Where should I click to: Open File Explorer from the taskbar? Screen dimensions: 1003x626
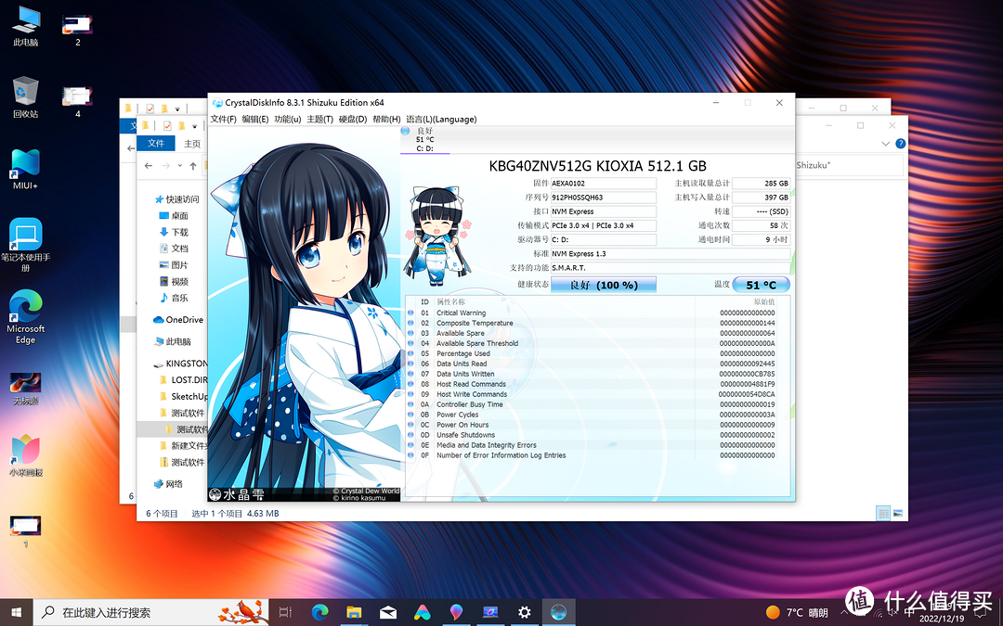click(x=354, y=612)
